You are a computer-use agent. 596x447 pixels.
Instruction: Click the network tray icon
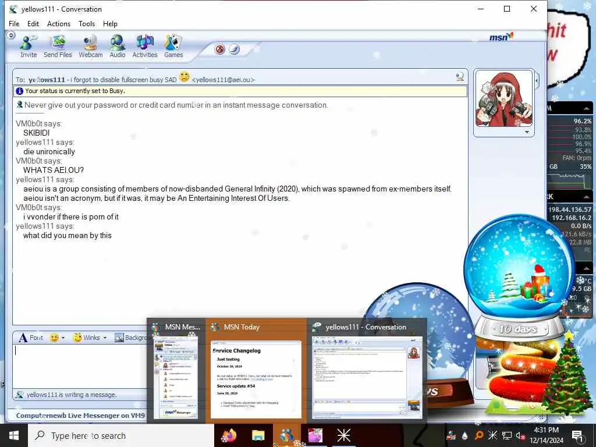[507, 435]
